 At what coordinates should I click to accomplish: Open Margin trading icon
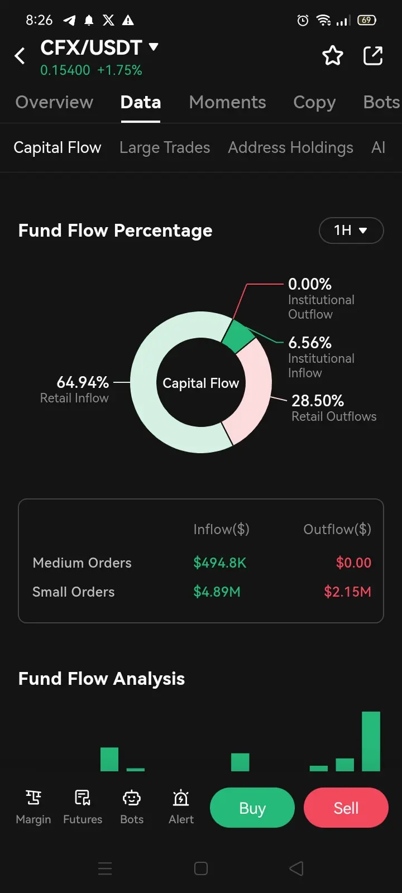[x=33, y=807]
